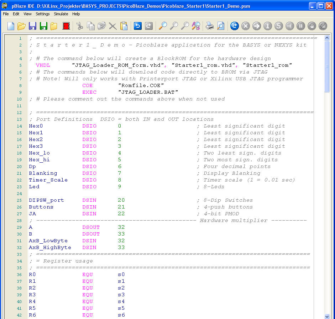This screenshot has height=319, width=335.
Task: Cut selection with the scissors icon
Action: (80, 26)
